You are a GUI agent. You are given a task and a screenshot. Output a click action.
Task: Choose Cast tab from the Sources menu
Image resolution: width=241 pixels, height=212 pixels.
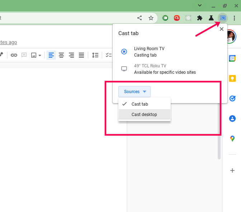coord(145,104)
